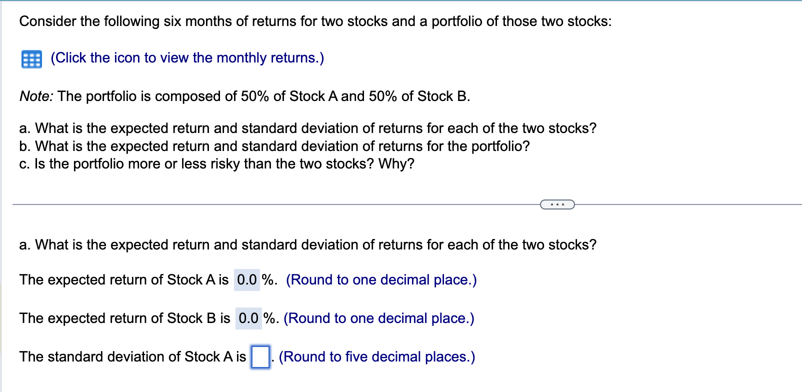Click the Stock B expected return 0.0 field

[248, 318]
